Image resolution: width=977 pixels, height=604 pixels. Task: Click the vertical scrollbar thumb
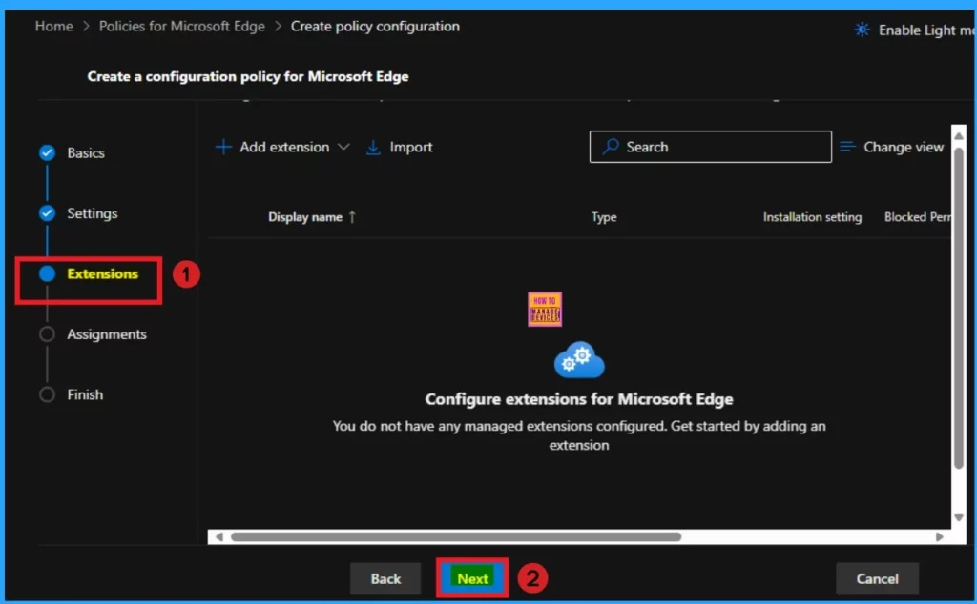(x=958, y=308)
